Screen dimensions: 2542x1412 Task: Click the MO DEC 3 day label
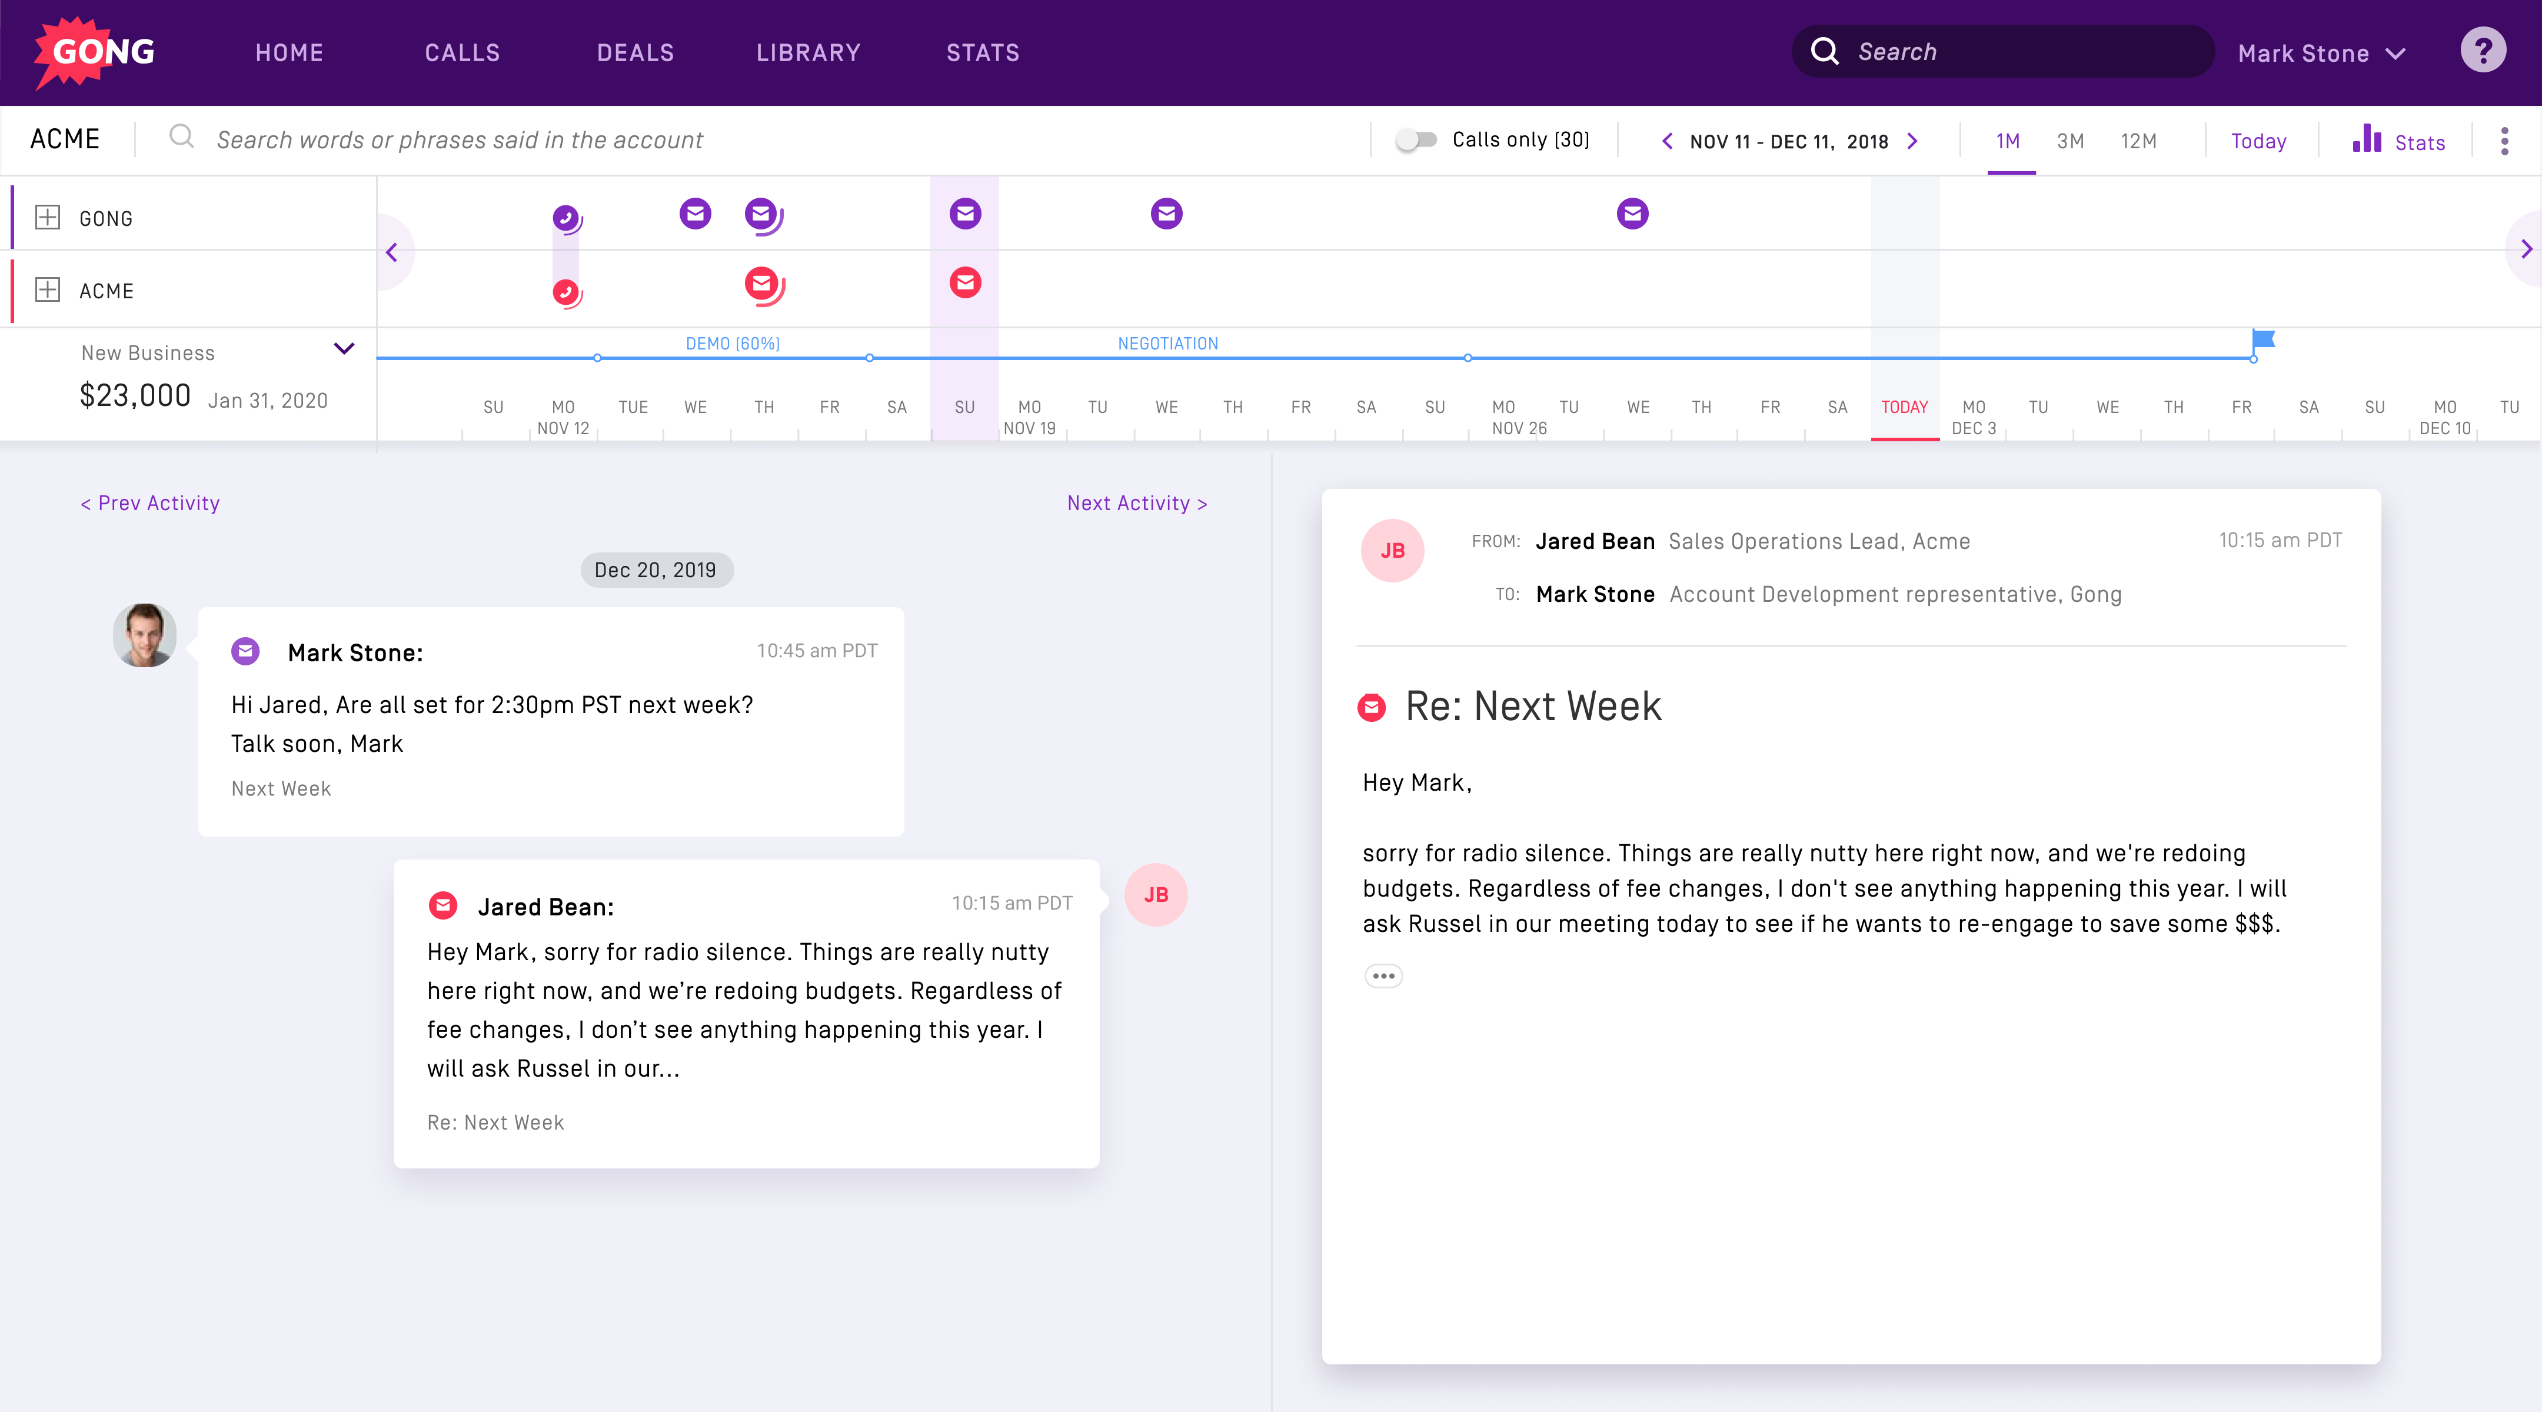pos(1974,417)
